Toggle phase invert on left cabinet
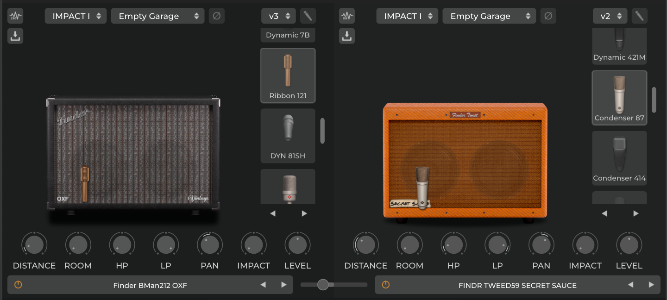This screenshot has height=300, width=667. [x=216, y=16]
